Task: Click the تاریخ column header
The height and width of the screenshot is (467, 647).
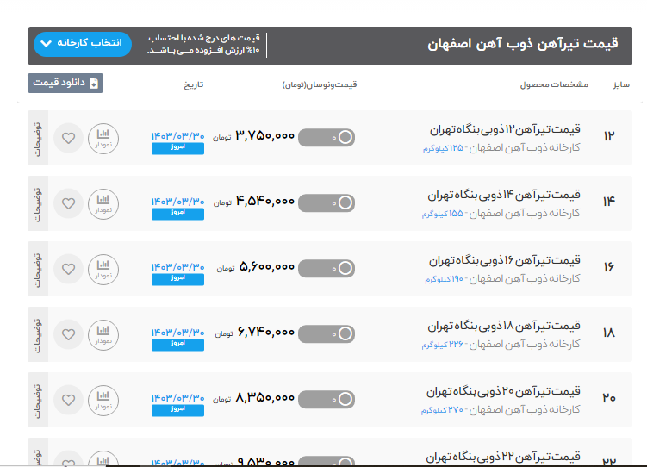Action: pos(191,85)
